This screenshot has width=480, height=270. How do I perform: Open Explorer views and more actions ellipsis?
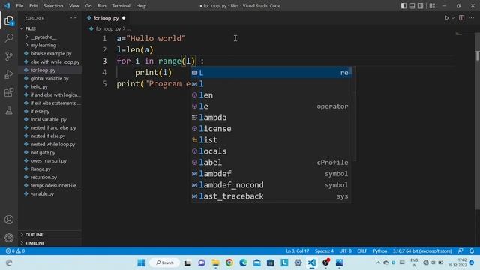click(73, 18)
